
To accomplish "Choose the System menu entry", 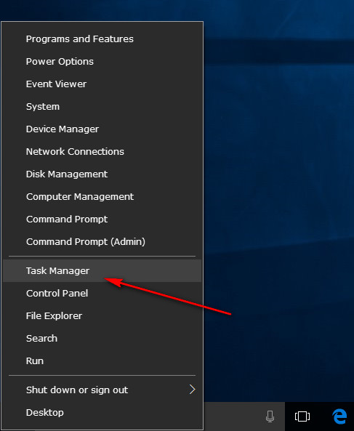I will tap(102, 107).
